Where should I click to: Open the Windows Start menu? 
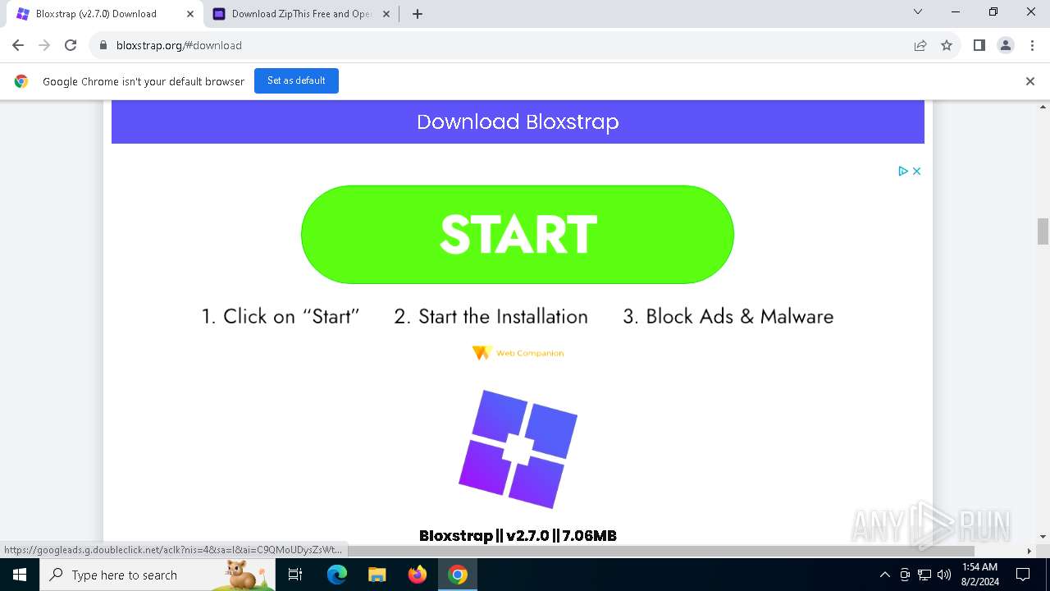click(20, 575)
